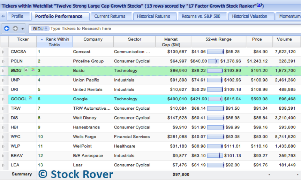Open the navigation history dropdown arrow

(22, 29)
